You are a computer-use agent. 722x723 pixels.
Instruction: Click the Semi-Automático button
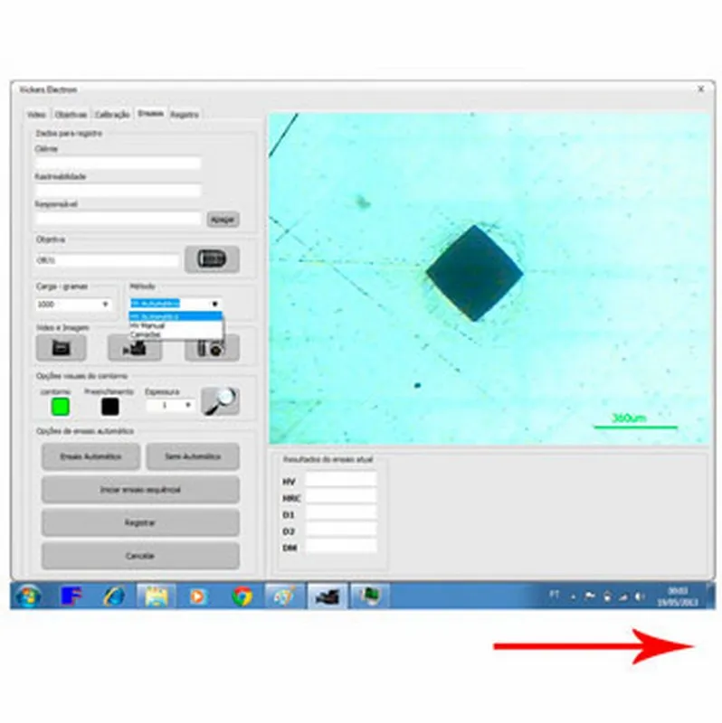tap(192, 456)
